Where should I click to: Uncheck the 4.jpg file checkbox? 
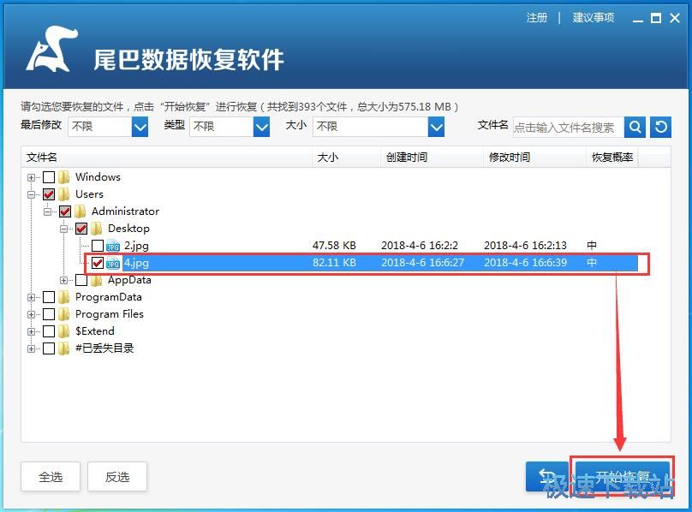(98, 263)
